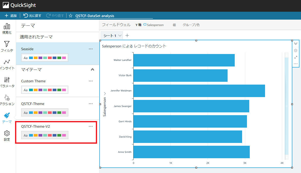Click やり直す redo button

[x=55, y=16]
